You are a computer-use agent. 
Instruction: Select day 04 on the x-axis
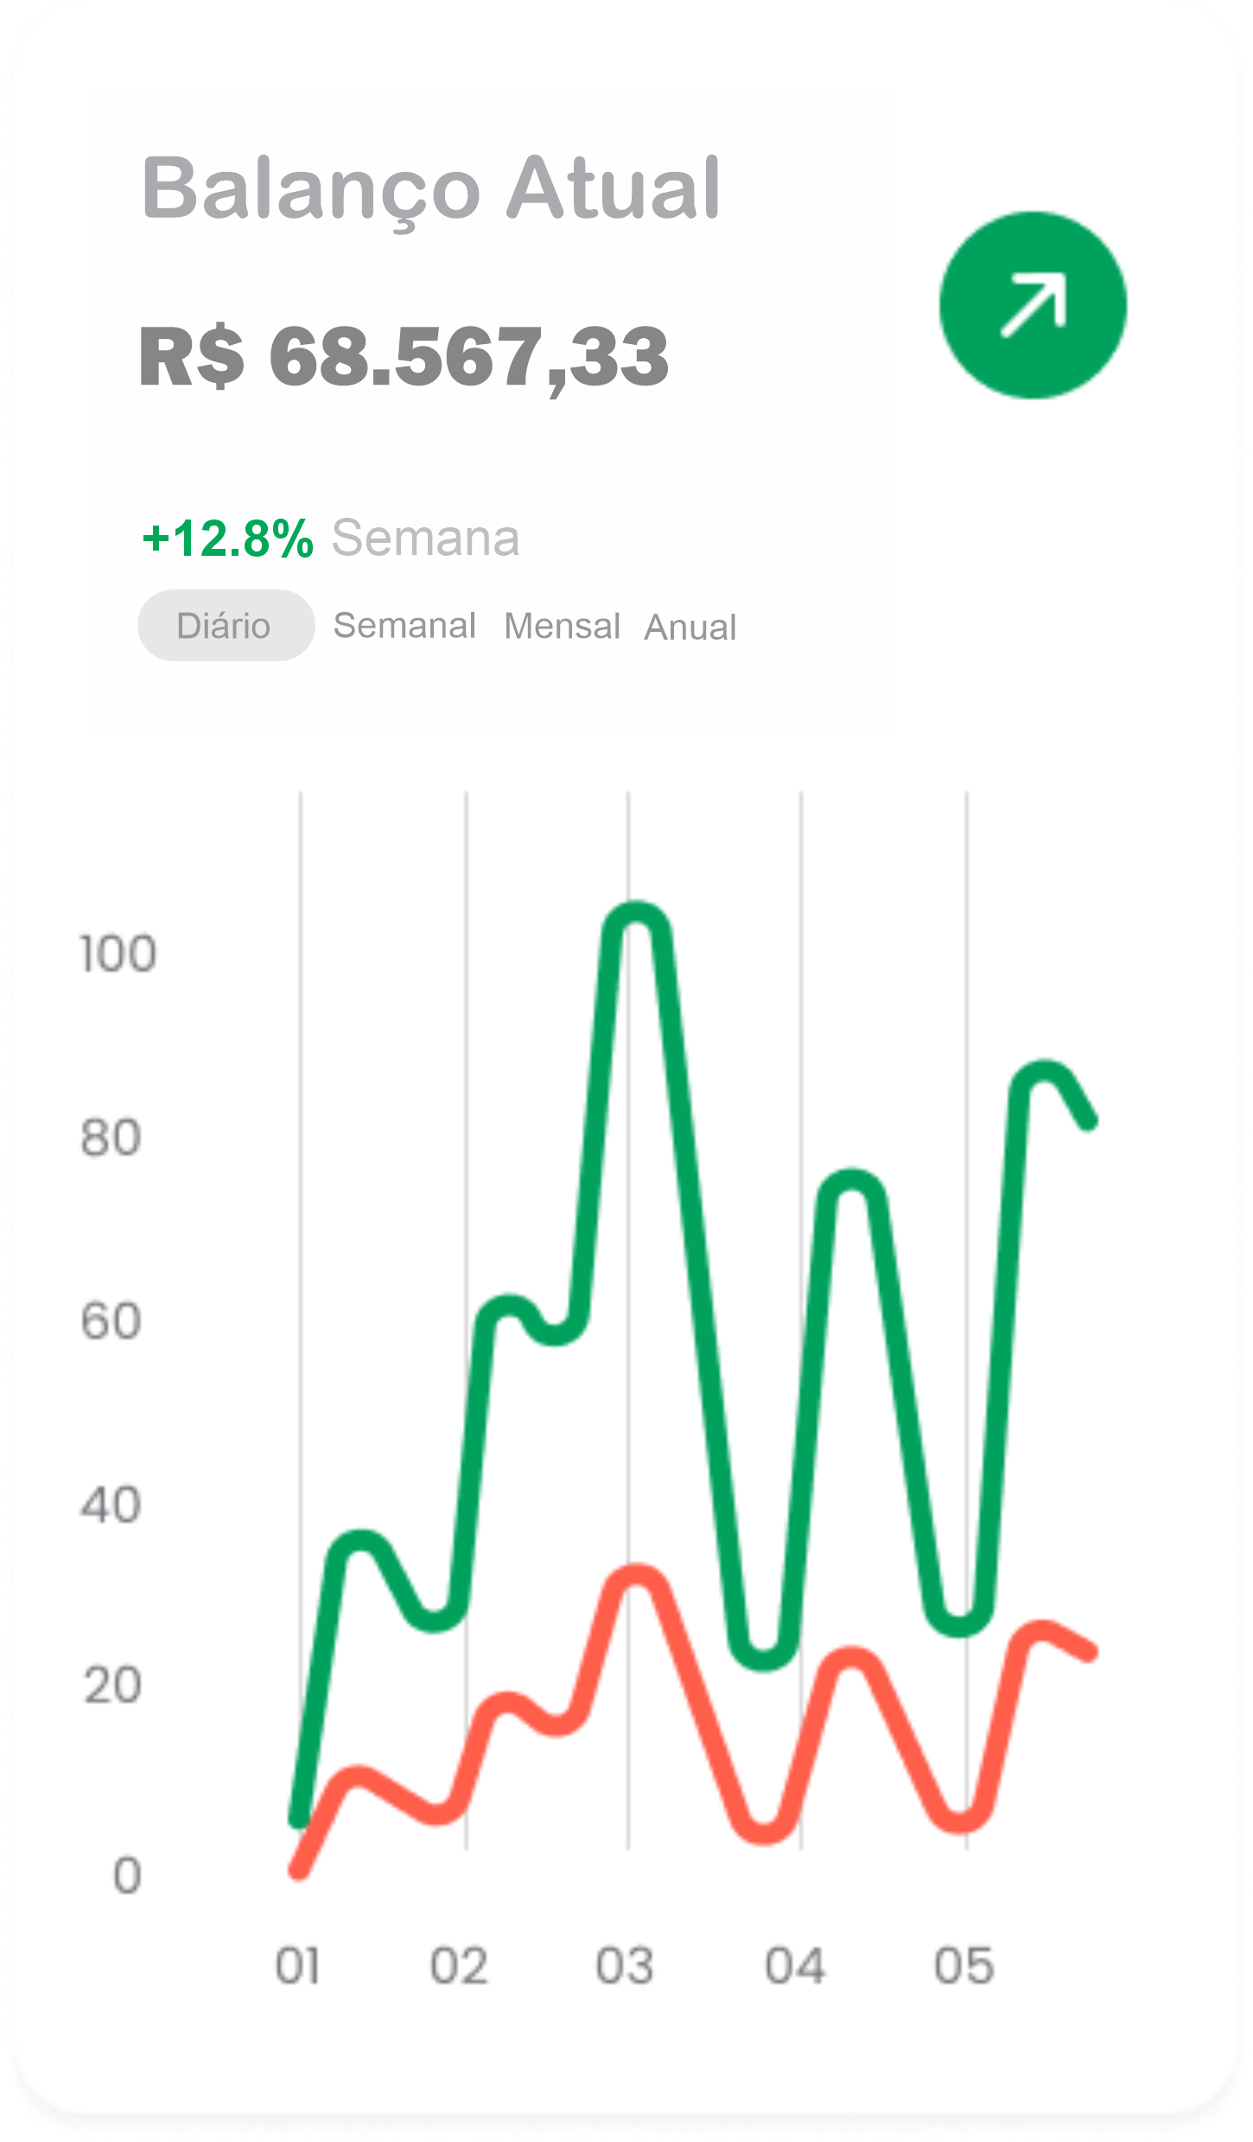795,1965
